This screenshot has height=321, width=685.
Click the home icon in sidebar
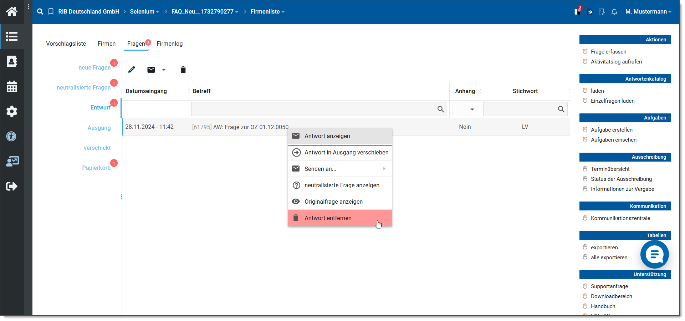pyautogui.click(x=12, y=12)
